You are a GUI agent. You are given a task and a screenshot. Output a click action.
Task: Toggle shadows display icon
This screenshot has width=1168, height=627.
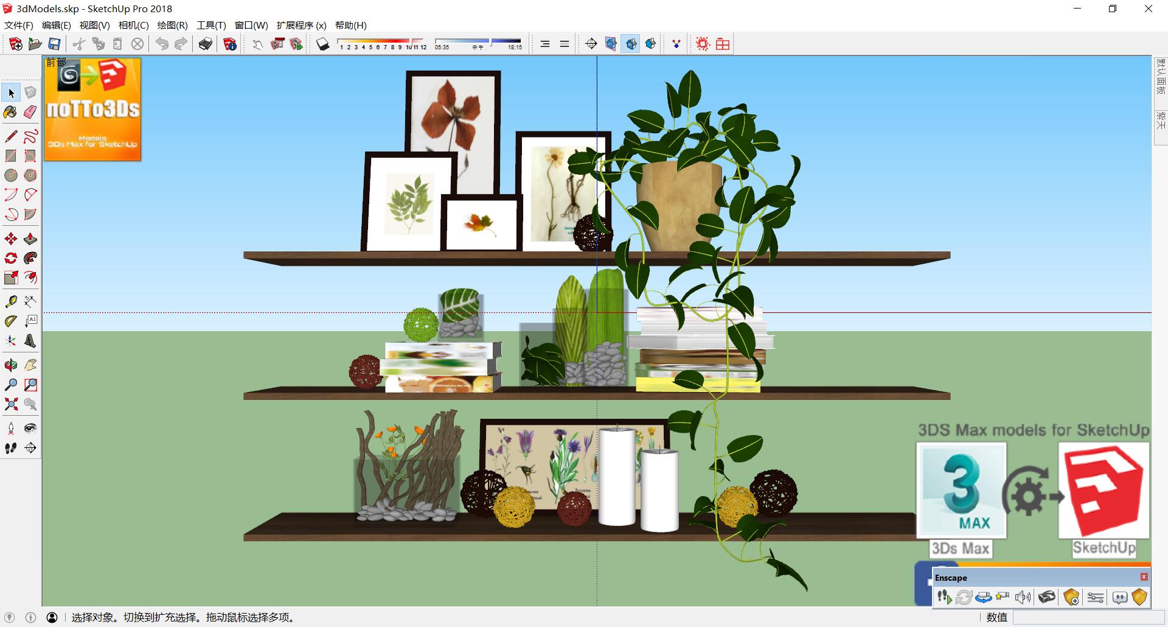[x=323, y=44]
